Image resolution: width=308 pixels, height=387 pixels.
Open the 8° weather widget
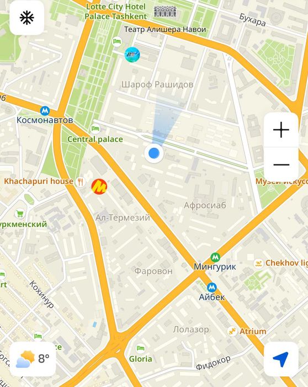pyautogui.click(x=33, y=359)
